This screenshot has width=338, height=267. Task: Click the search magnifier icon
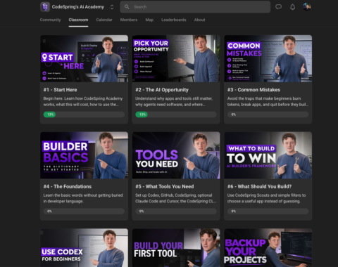127,7
